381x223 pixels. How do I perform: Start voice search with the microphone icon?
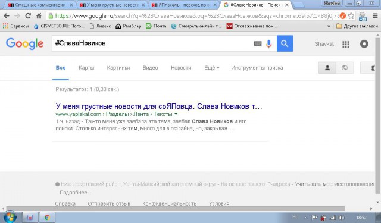coord(268,43)
